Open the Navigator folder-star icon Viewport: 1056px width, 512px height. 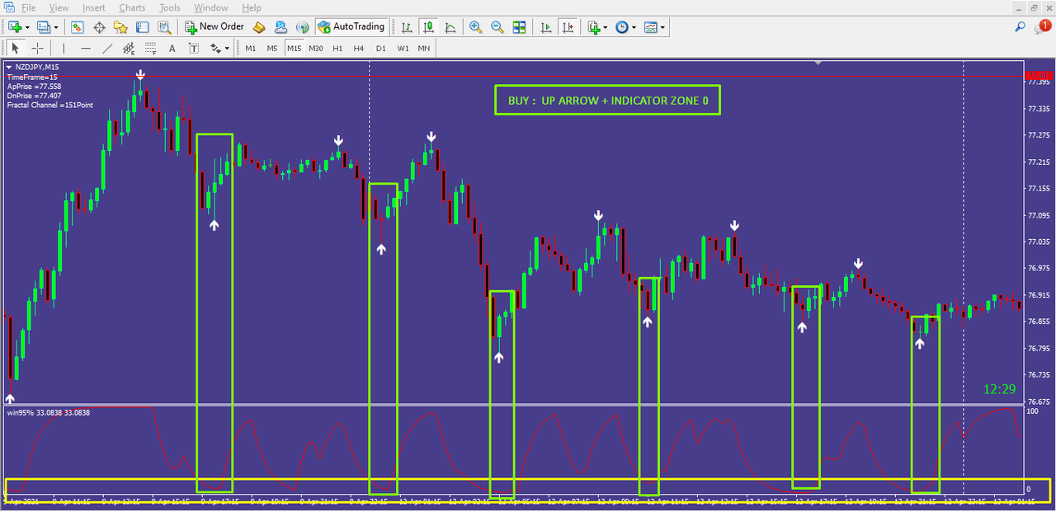point(121,26)
